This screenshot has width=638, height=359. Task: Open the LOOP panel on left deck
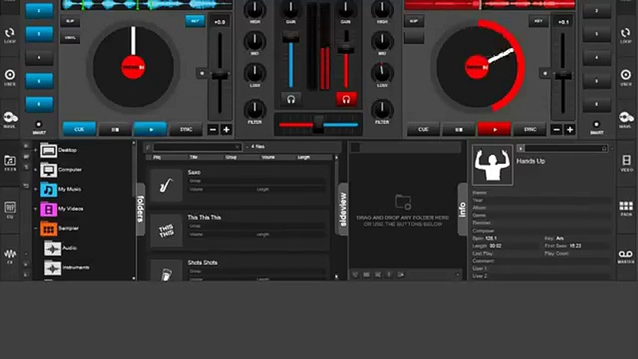pos(9,35)
